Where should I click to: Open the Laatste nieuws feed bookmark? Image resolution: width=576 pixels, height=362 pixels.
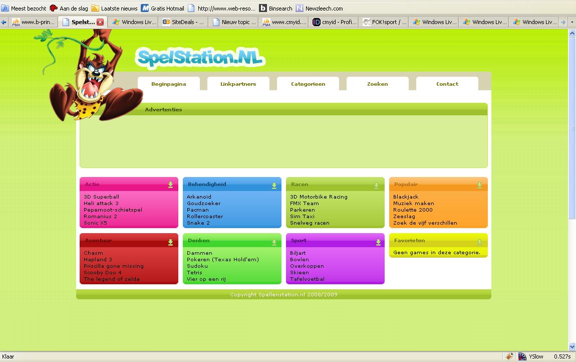tap(114, 8)
